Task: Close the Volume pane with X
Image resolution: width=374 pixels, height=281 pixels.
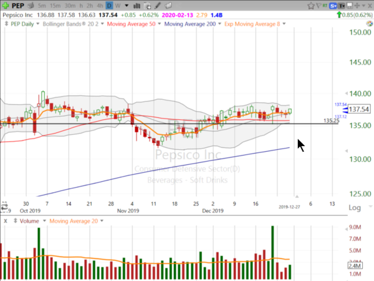Action: 6,221
